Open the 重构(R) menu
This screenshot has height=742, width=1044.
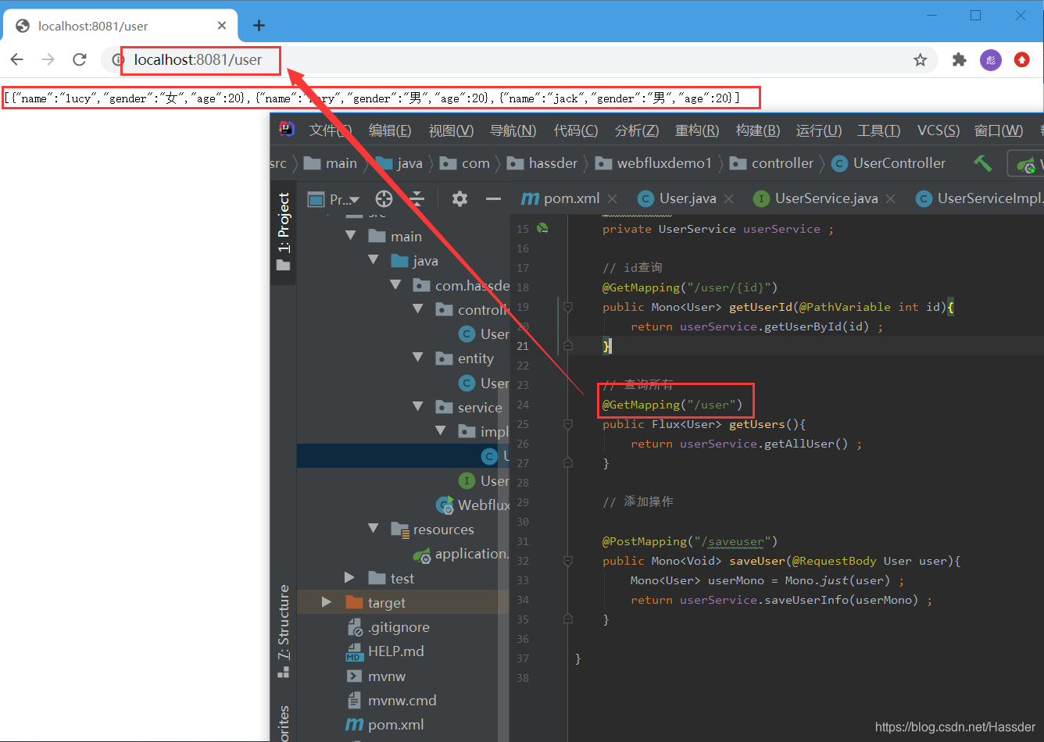point(697,130)
